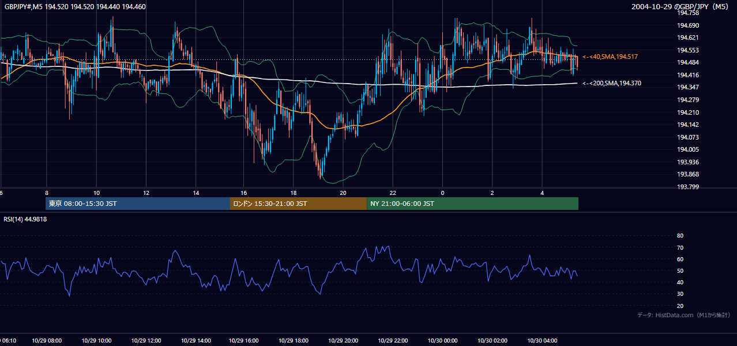Screen dimensions: 737x346
Task: Click the bottom date label 10/29 10:00
Action: click(x=96, y=341)
